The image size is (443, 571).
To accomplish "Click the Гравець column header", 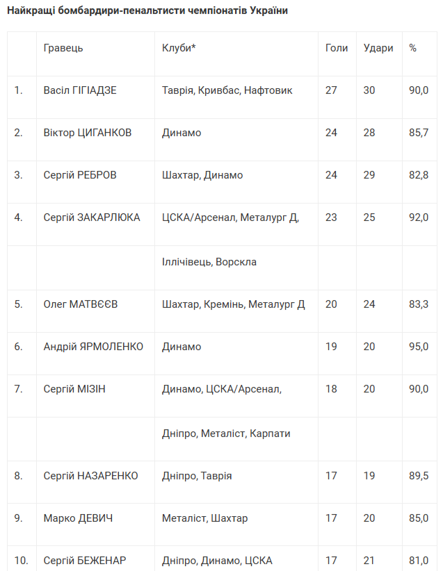I will (x=63, y=48).
